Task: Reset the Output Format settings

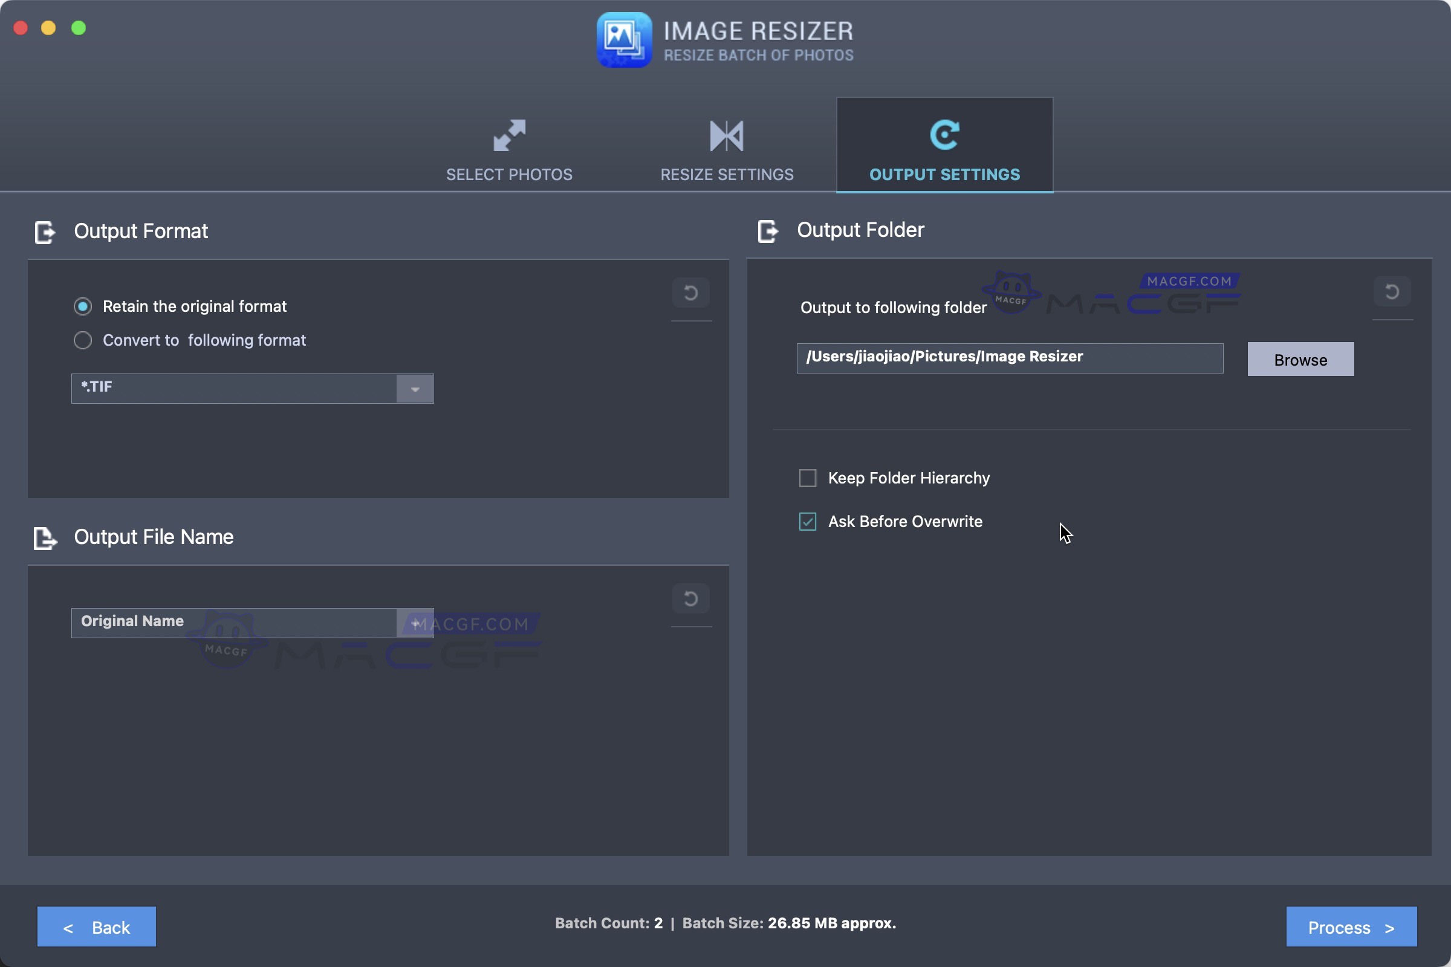Action: coord(690,293)
